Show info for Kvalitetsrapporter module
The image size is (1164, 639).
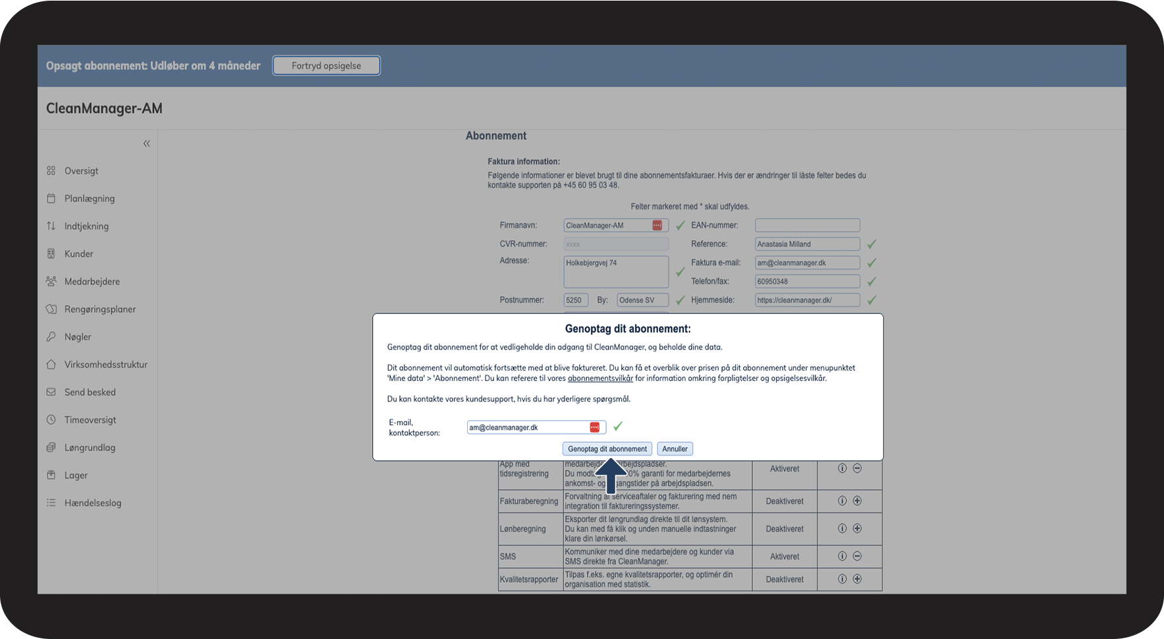tap(842, 579)
